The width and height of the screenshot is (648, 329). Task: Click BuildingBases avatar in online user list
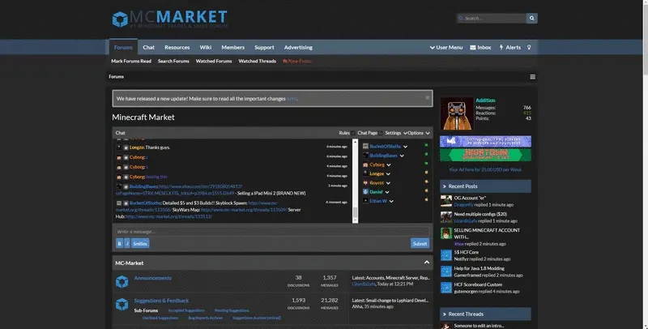(365, 156)
